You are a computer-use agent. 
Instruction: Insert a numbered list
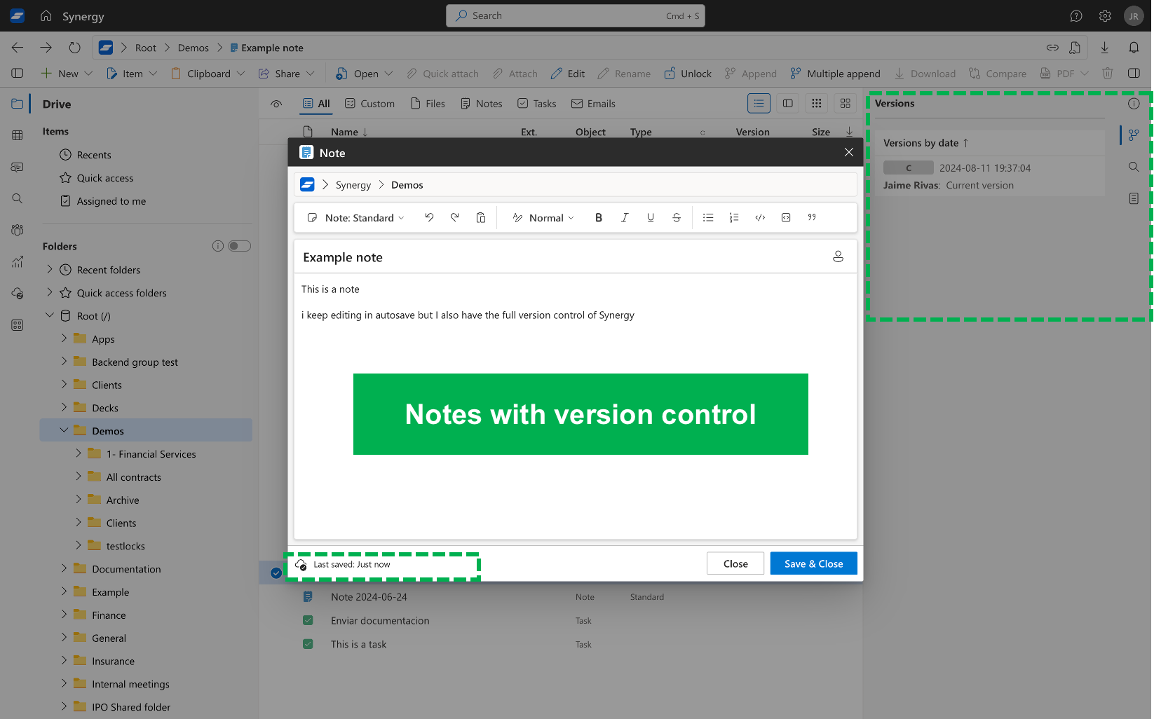pyautogui.click(x=734, y=218)
